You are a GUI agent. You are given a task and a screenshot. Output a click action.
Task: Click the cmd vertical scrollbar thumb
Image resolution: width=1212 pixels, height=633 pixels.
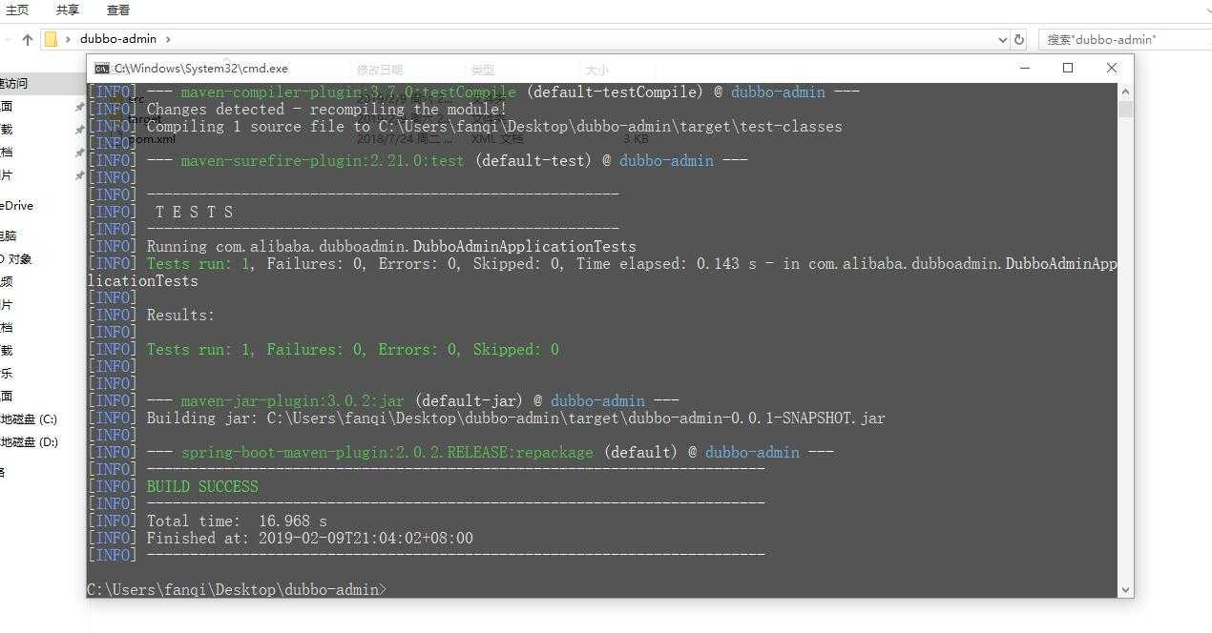point(1126,109)
